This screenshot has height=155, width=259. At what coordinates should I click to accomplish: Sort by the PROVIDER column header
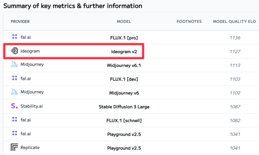pos(20,22)
